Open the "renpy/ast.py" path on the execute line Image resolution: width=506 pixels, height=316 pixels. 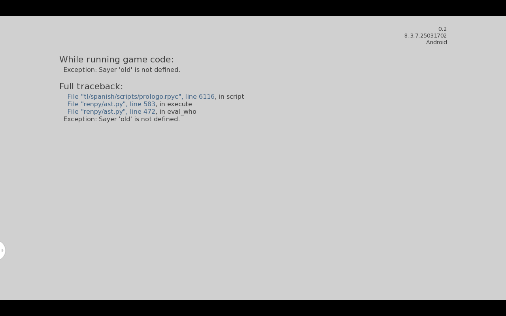(103, 104)
